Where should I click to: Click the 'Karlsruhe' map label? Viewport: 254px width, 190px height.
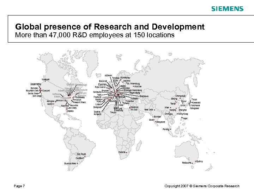(97, 92)
